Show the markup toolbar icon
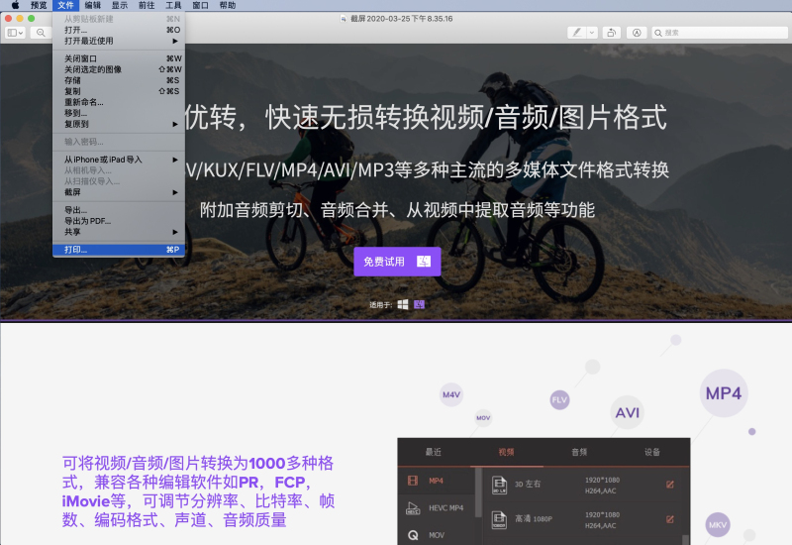 pyautogui.click(x=637, y=33)
